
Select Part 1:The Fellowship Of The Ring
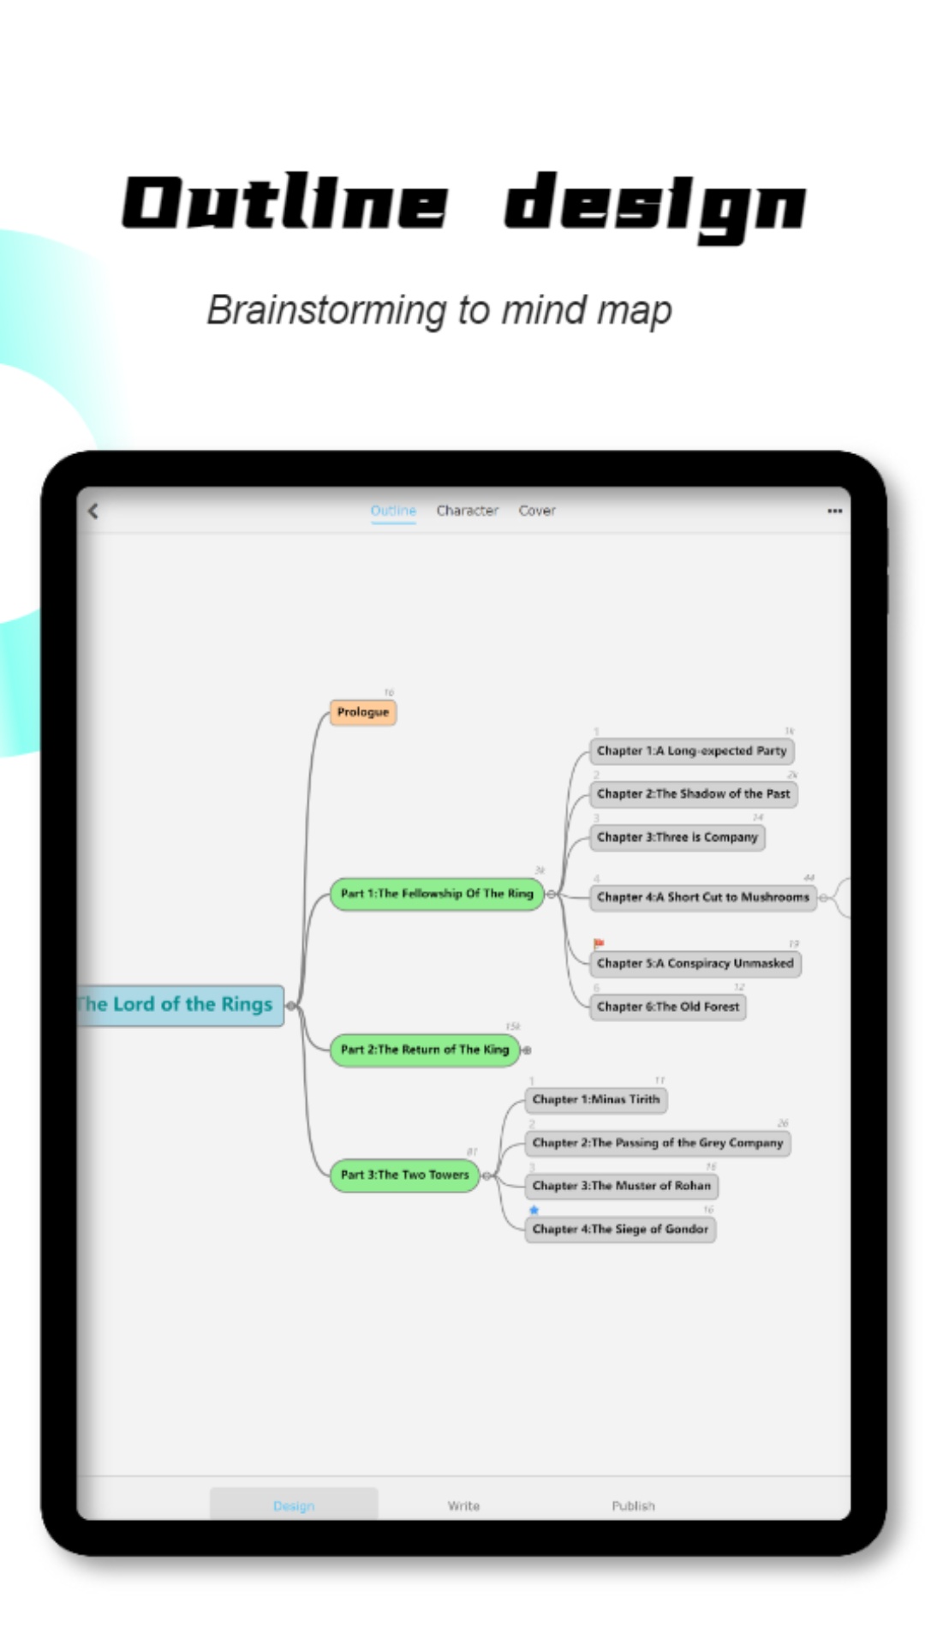pos(437,894)
